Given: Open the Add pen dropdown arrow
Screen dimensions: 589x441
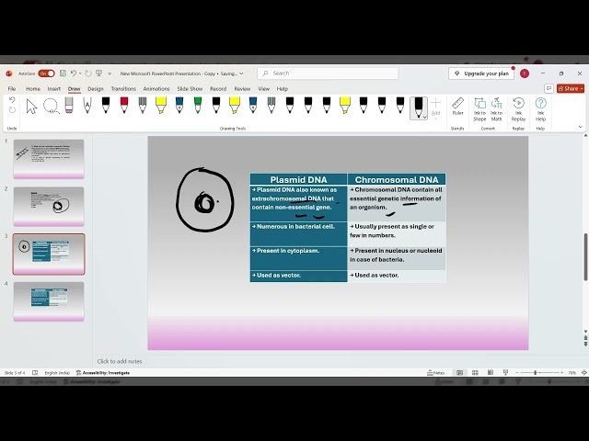Looking at the screenshot, I should [435, 119].
